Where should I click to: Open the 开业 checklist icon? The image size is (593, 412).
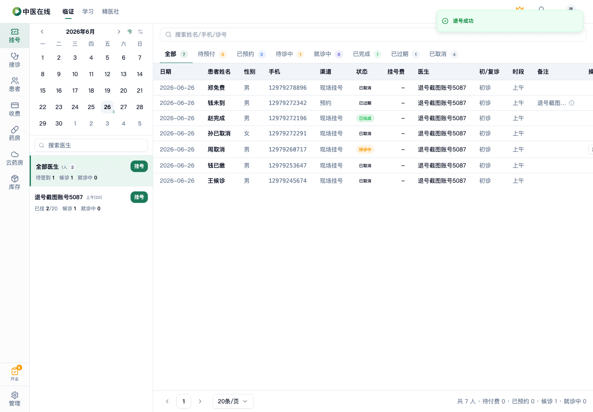[x=14, y=374]
